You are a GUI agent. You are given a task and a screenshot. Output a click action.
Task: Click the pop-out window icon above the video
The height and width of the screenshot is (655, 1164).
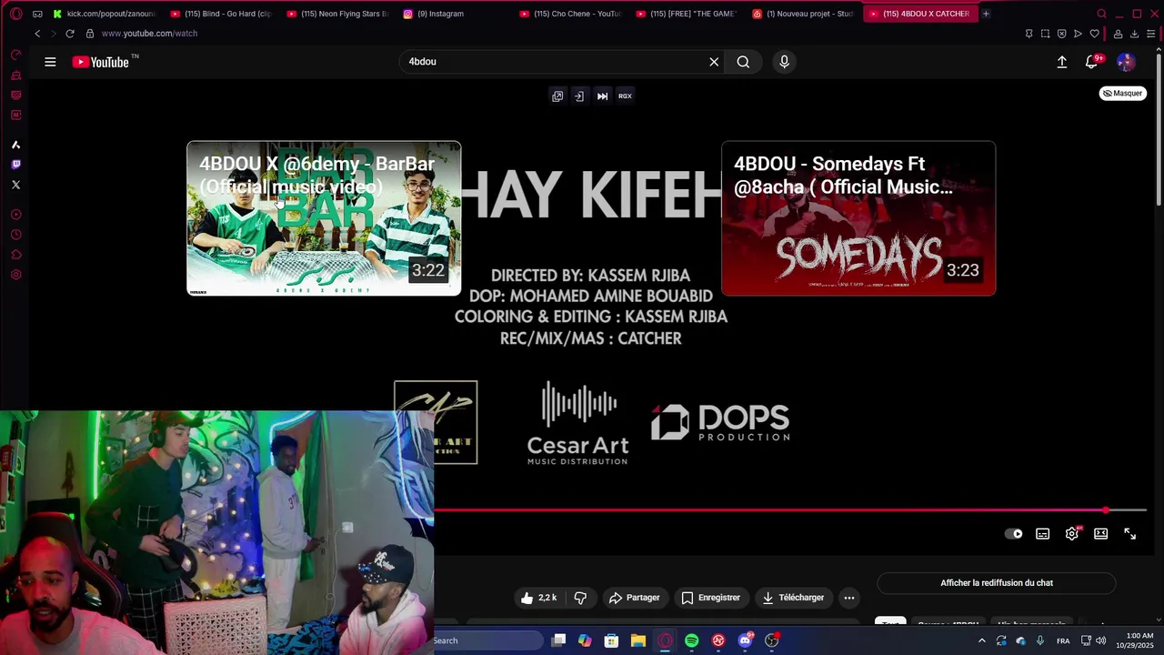point(557,96)
